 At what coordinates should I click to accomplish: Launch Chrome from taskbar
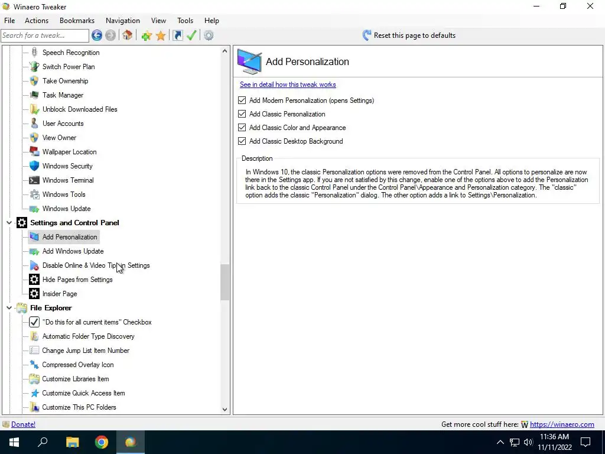pyautogui.click(x=102, y=442)
